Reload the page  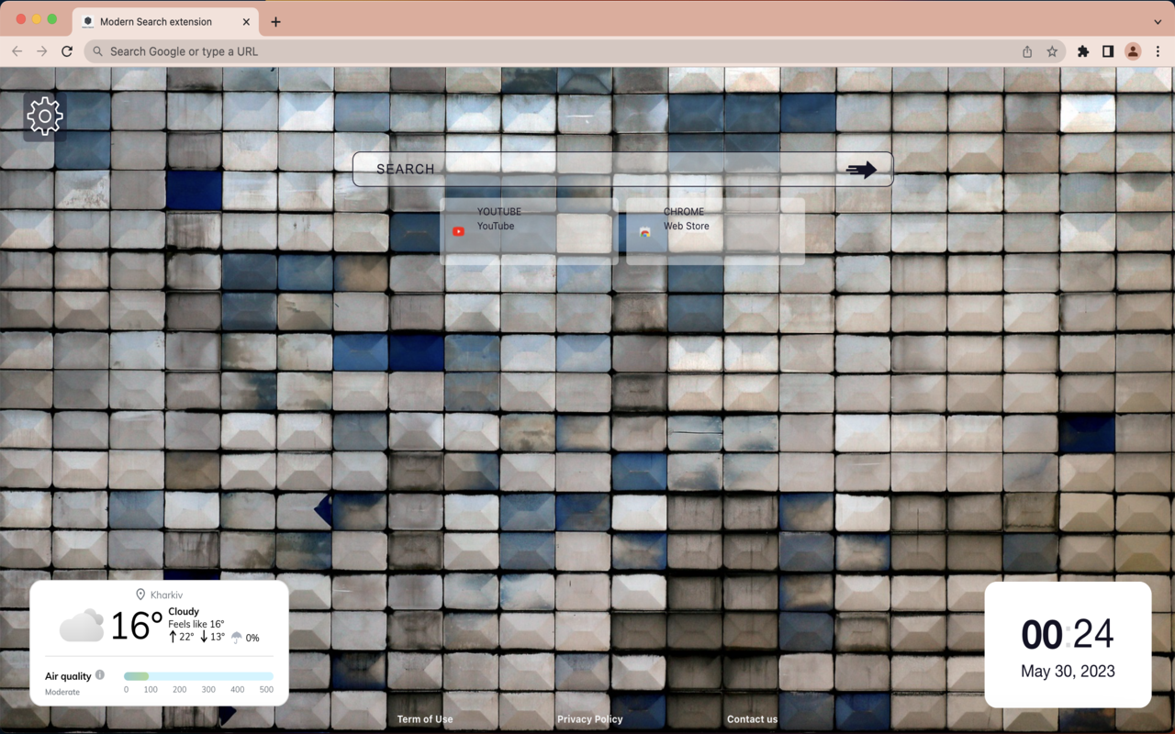click(x=67, y=51)
